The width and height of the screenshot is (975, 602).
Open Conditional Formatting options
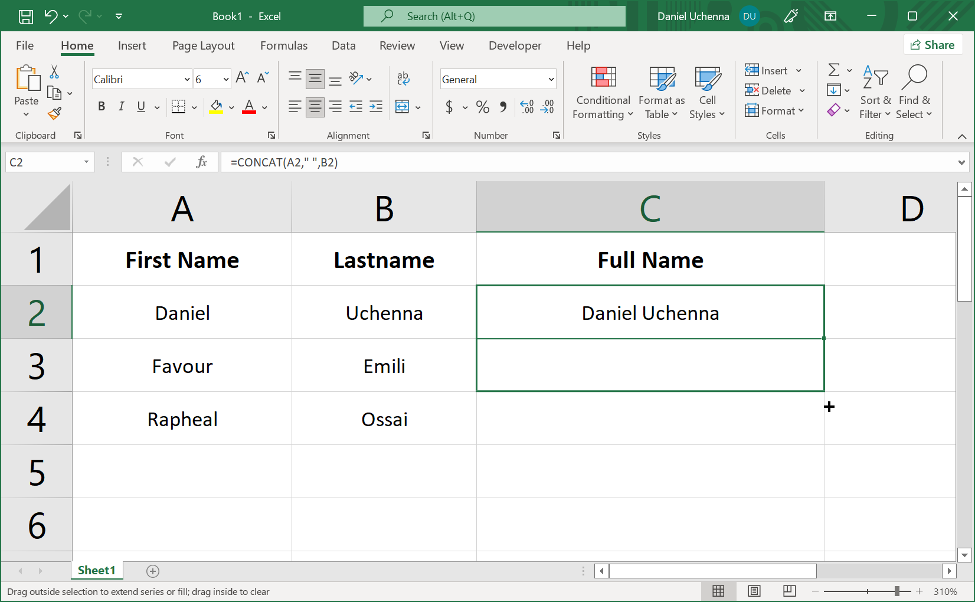click(602, 93)
